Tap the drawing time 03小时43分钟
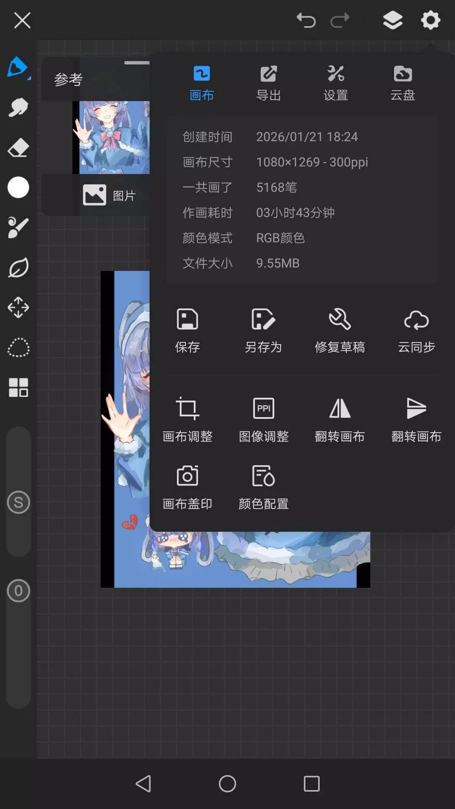455x809 pixels. (295, 213)
